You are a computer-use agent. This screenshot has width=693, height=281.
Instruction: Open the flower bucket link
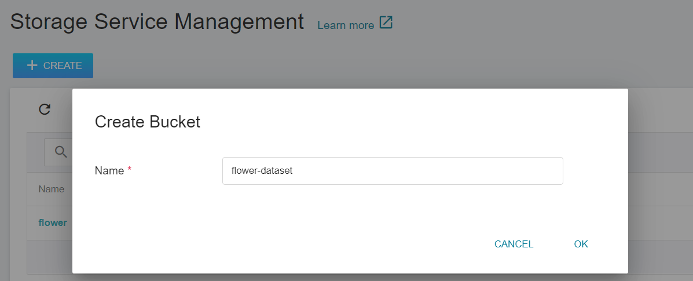(53, 222)
